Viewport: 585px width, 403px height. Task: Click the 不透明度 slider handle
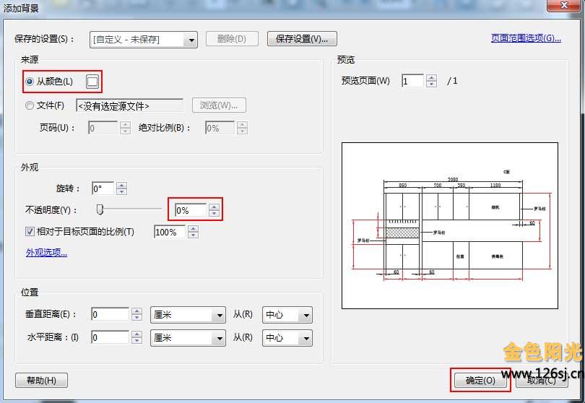click(100, 209)
